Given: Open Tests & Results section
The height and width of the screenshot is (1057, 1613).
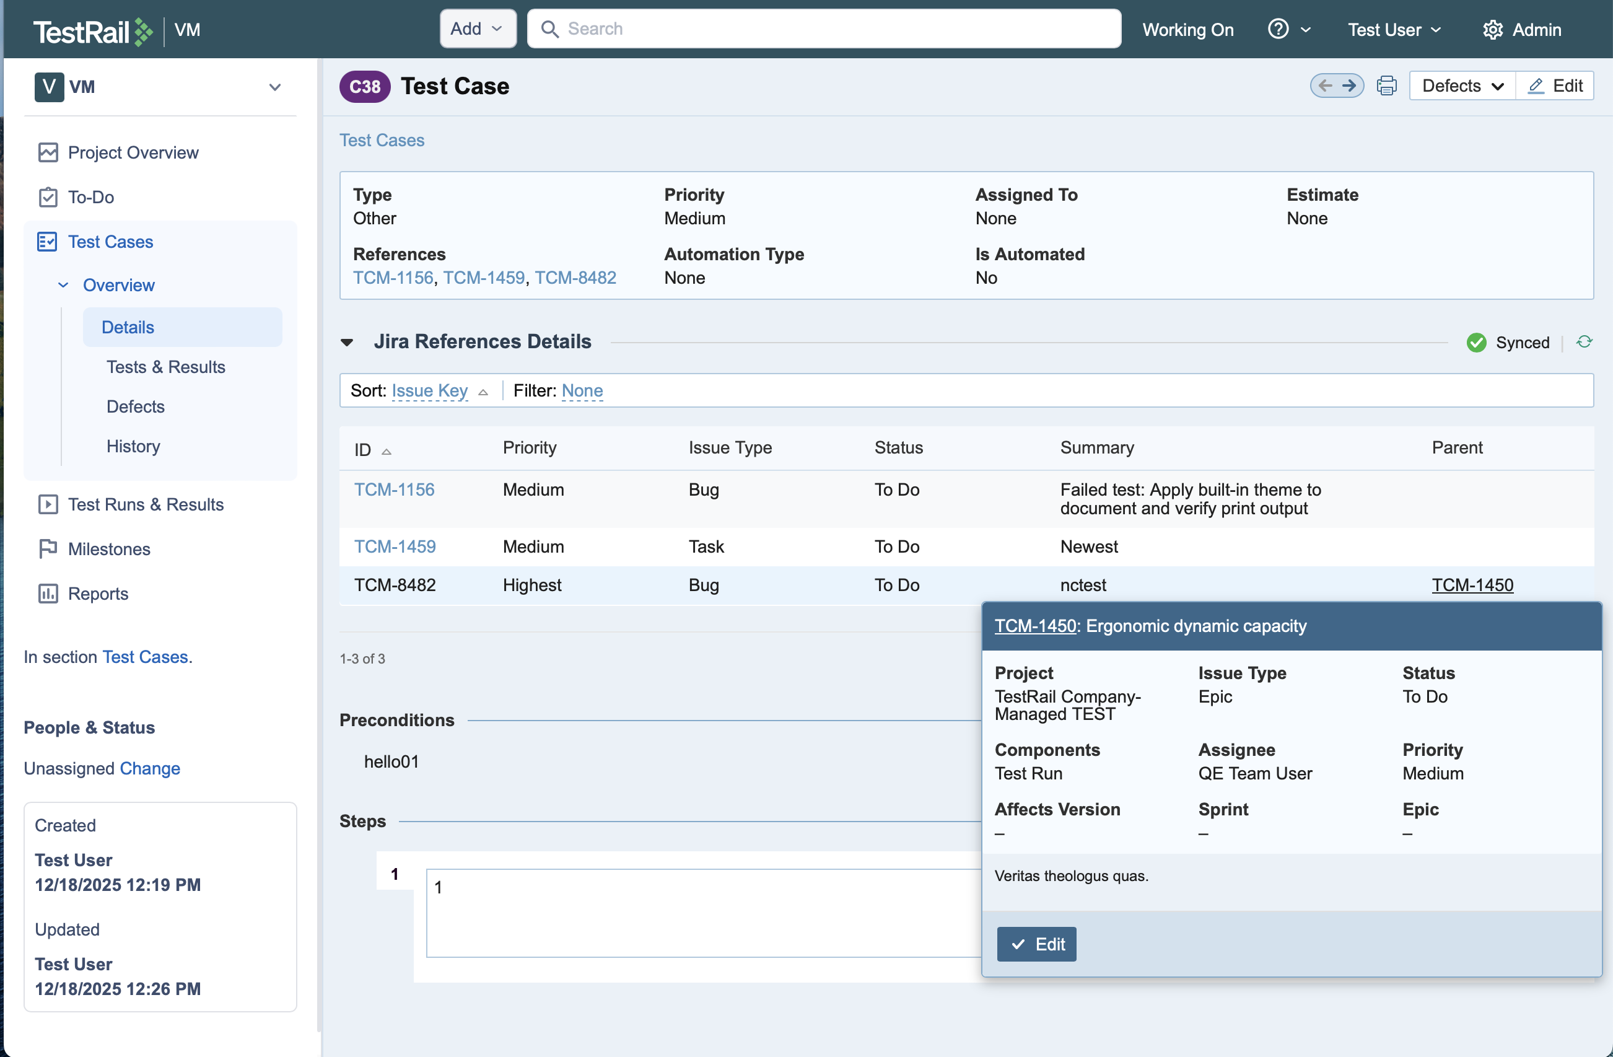Looking at the screenshot, I should pos(166,367).
